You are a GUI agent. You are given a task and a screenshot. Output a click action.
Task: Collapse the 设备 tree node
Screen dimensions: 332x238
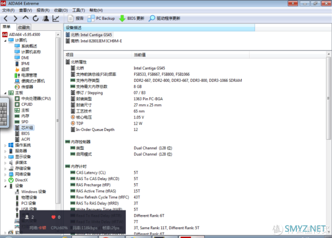pyautogui.click(x=5, y=186)
